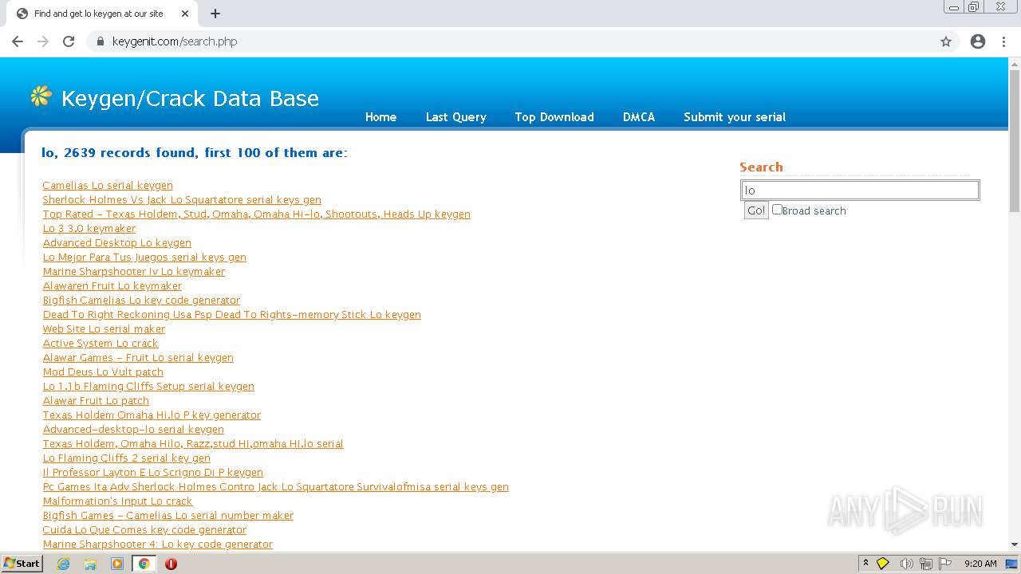Focus the search input containing lo
This screenshot has height=574, width=1021.
tap(860, 190)
